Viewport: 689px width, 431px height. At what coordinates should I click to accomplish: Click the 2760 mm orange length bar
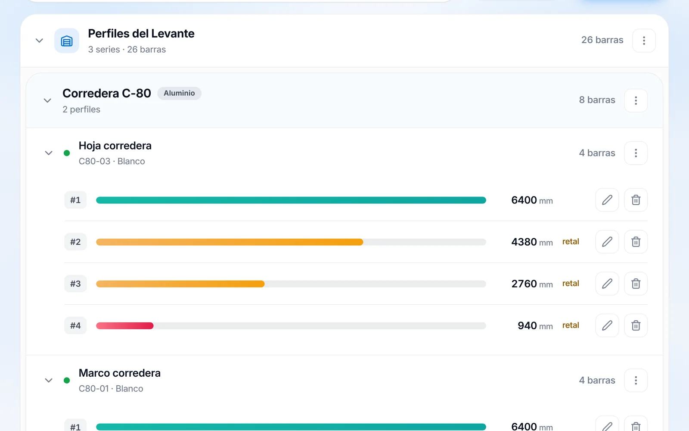pyautogui.click(x=180, y=284)
